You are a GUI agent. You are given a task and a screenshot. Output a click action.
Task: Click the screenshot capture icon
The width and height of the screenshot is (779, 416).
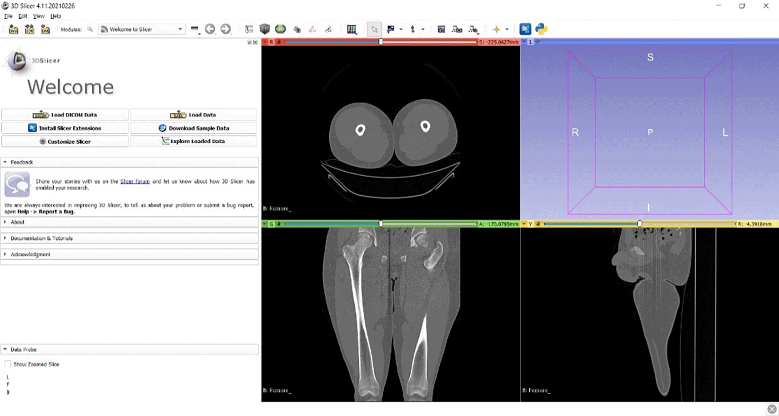(x=441, y=30)
